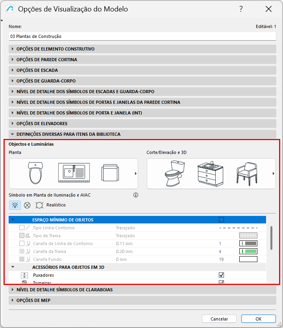Click the parameter list vertical scrollbar
283x328 pixels.
pos(271,238)
